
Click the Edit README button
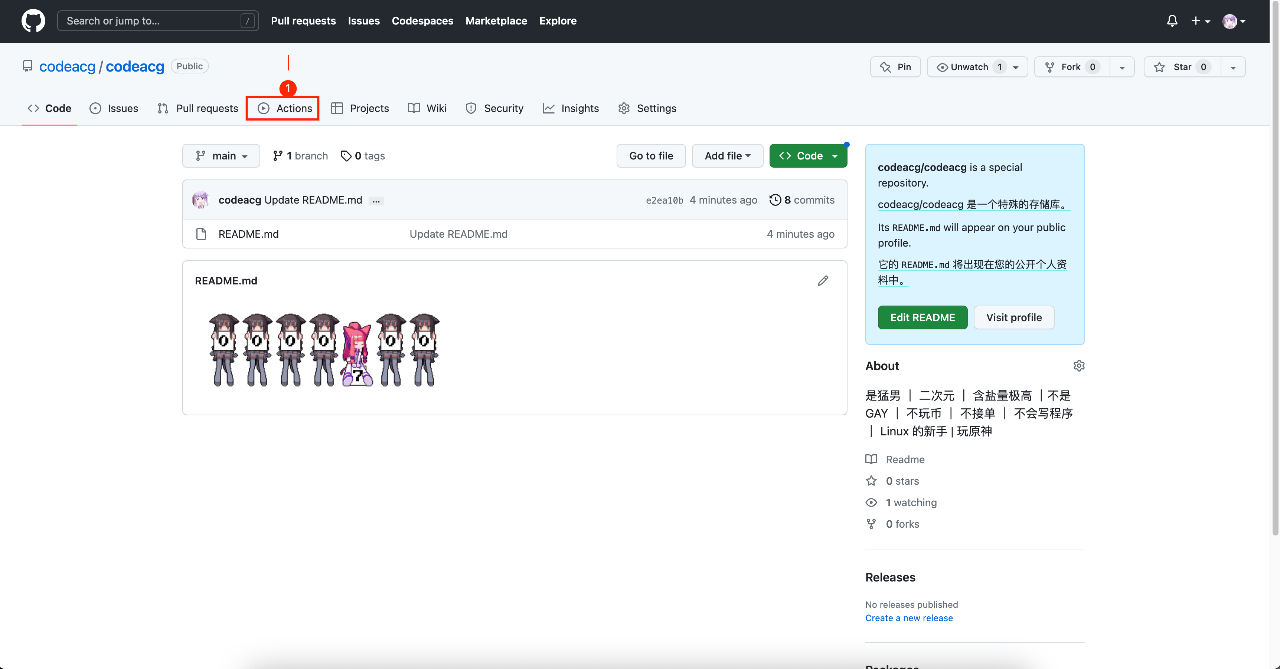pyautogui.click(x=922, y=317)
